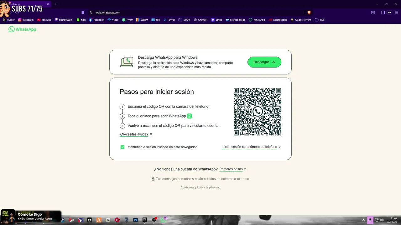This screenshot has width=401, height=225.
Task: Open Photoshop from the taskbar
Action: tap(135, 220)
